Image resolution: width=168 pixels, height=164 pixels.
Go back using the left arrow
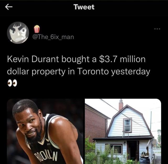click(x=9, y=7)
